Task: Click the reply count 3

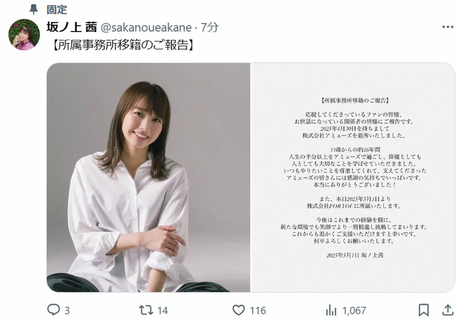Action: click(67, 310)
